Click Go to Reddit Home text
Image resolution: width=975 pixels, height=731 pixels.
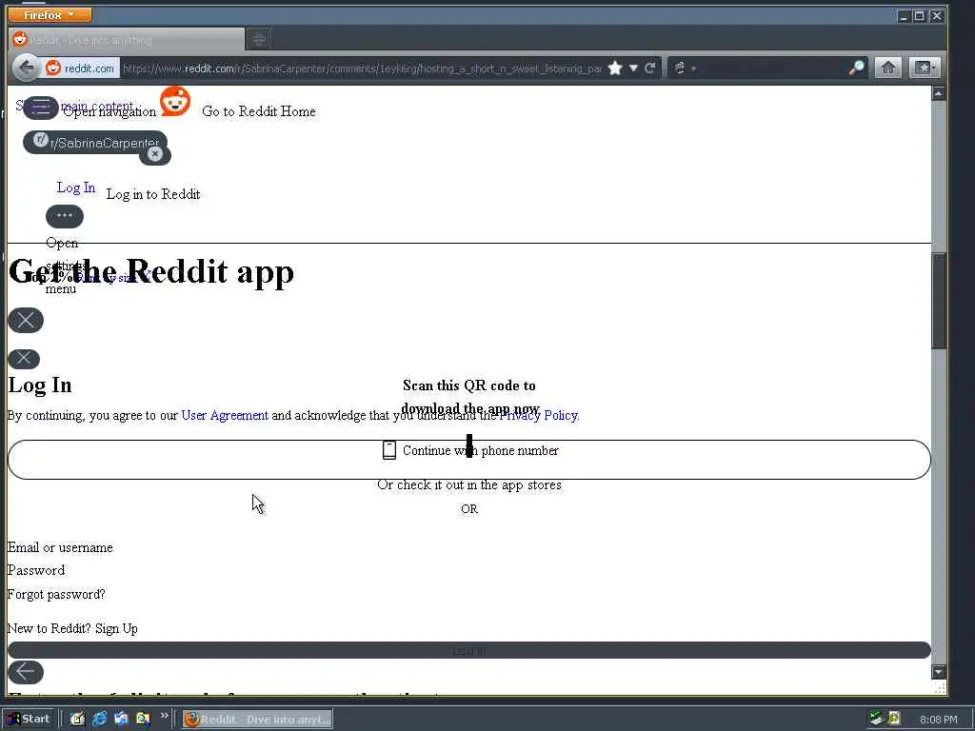[x=259, y=111]
